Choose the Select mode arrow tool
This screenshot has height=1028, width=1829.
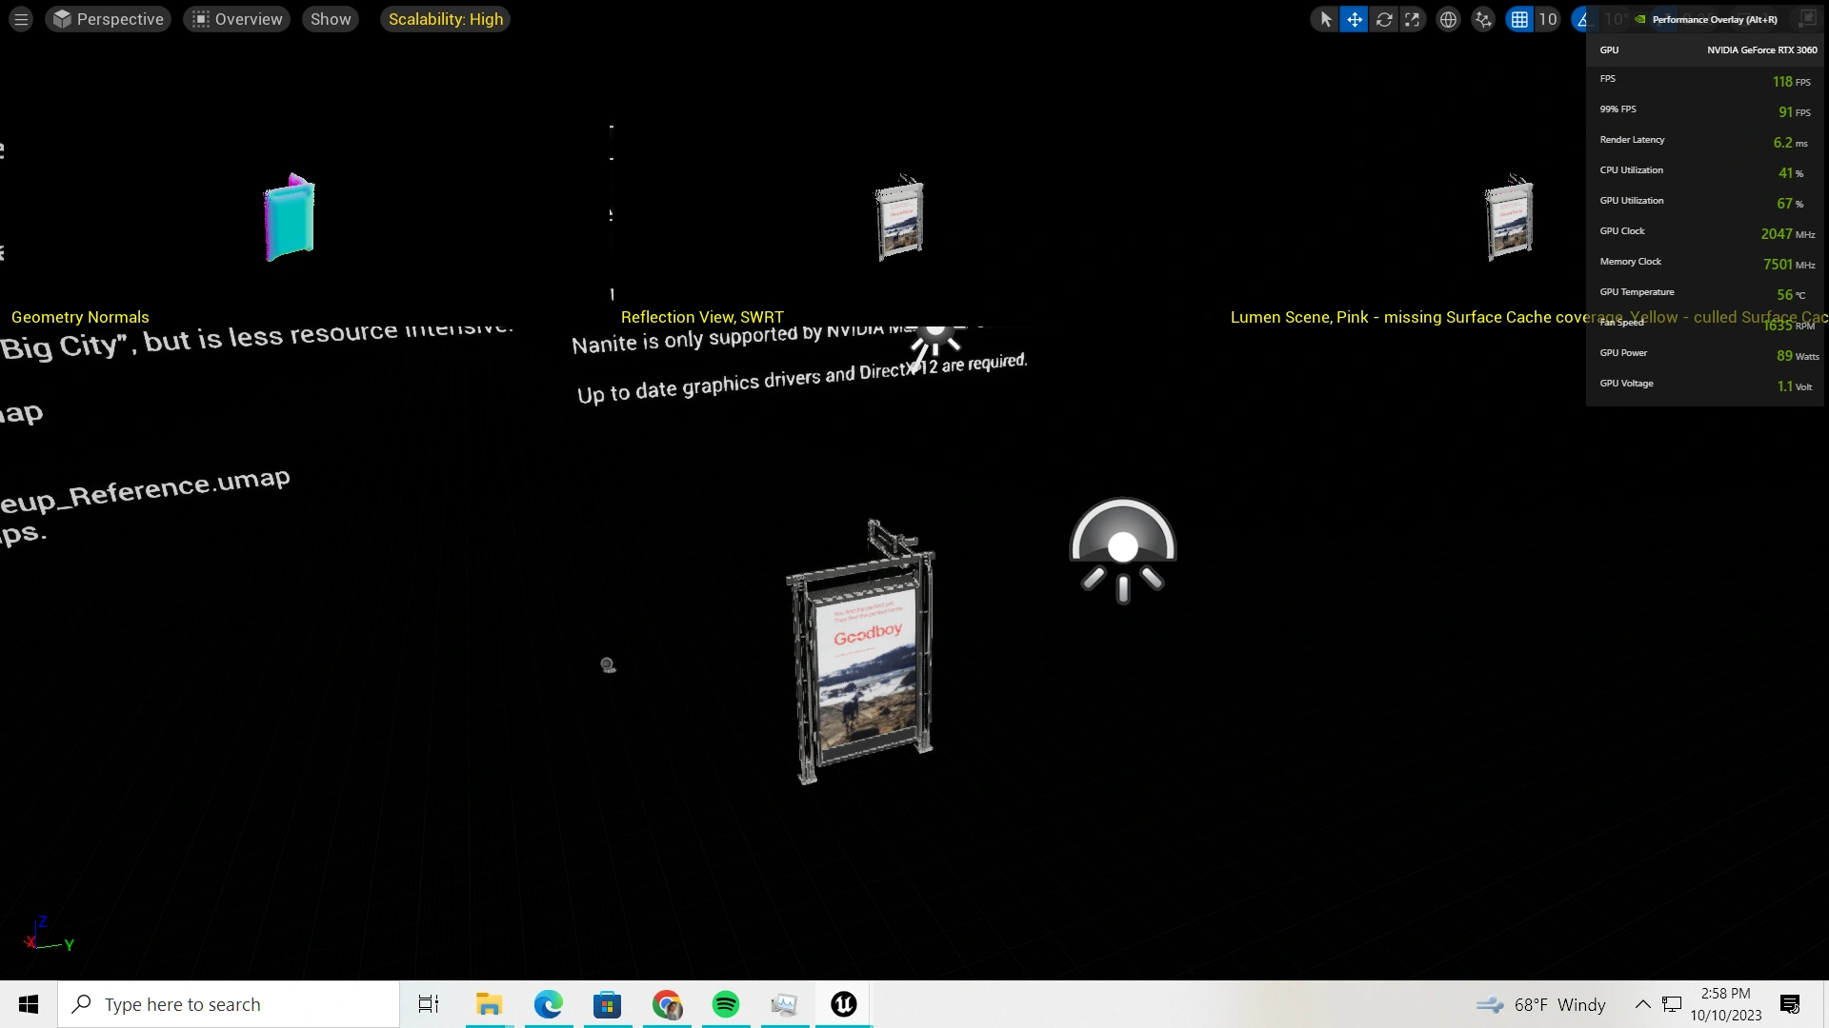1325,19
